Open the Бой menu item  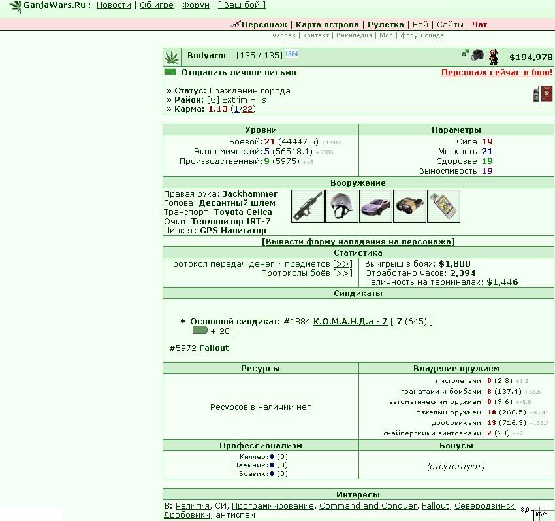[x=420, y=25]
